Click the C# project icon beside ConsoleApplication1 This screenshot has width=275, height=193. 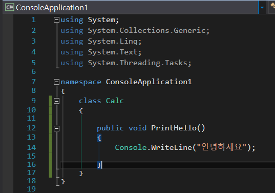[10, 8]
